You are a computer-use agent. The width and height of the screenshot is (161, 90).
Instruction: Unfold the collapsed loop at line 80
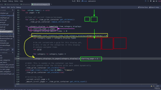click(x=20, y=54)
